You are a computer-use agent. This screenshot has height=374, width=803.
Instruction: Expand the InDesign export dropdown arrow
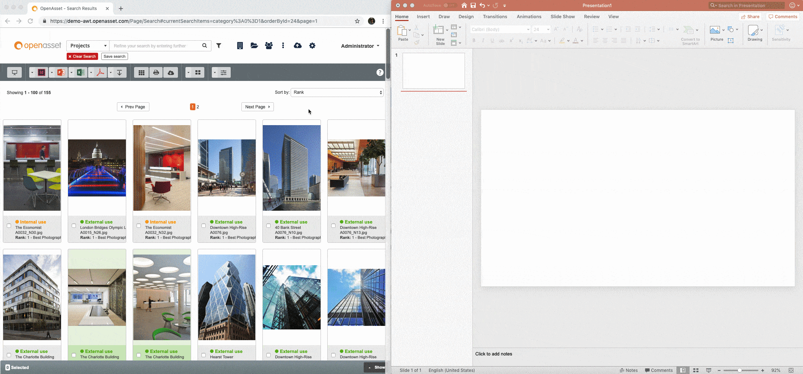pyautogui.click(x=32, y=72)
